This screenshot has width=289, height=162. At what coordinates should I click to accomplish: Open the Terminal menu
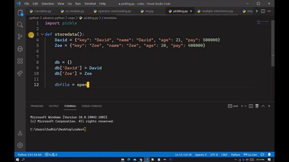[90, 4]
